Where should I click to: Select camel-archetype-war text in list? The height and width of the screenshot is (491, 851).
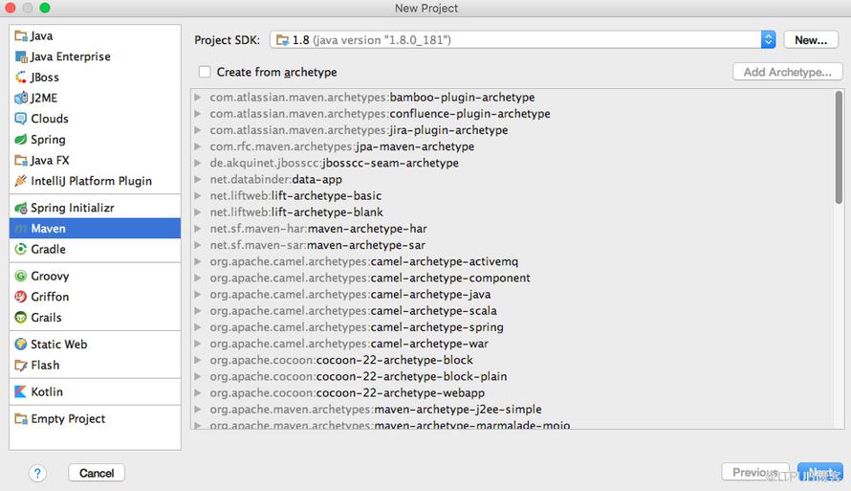tap(429, 344)
